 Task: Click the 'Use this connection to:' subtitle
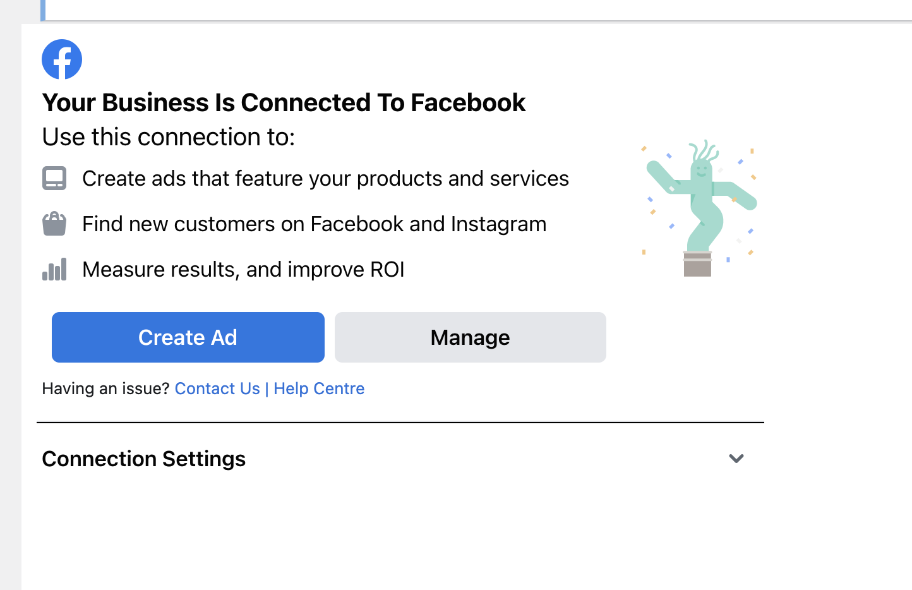pos(168,137)
